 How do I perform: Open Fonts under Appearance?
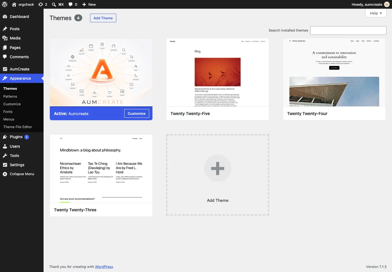[x=8, y=112]
